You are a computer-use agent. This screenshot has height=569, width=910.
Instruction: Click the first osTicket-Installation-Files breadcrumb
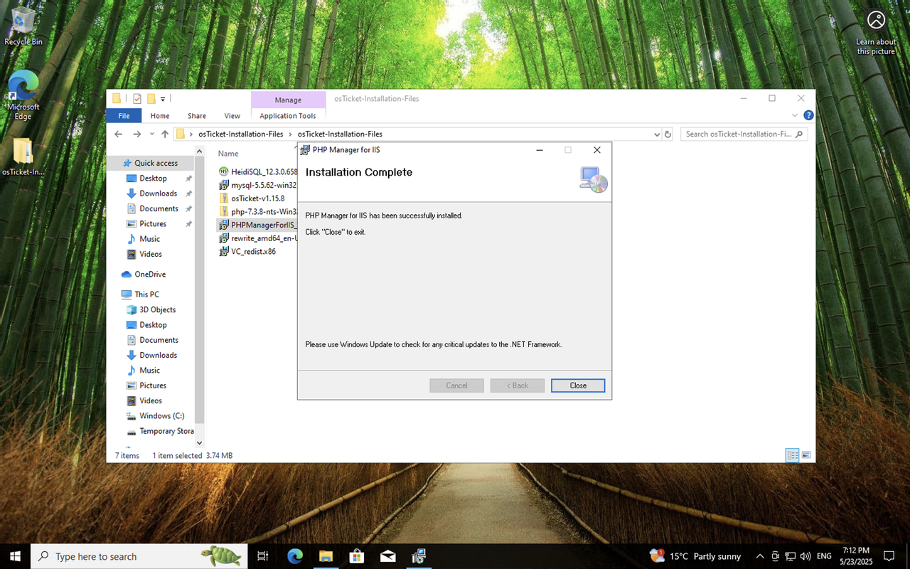[x=240, y=134]
